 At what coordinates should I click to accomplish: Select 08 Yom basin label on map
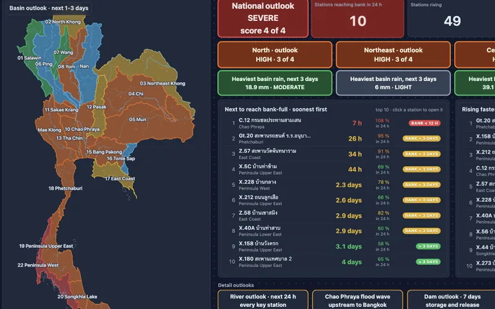tap(67, 67)
